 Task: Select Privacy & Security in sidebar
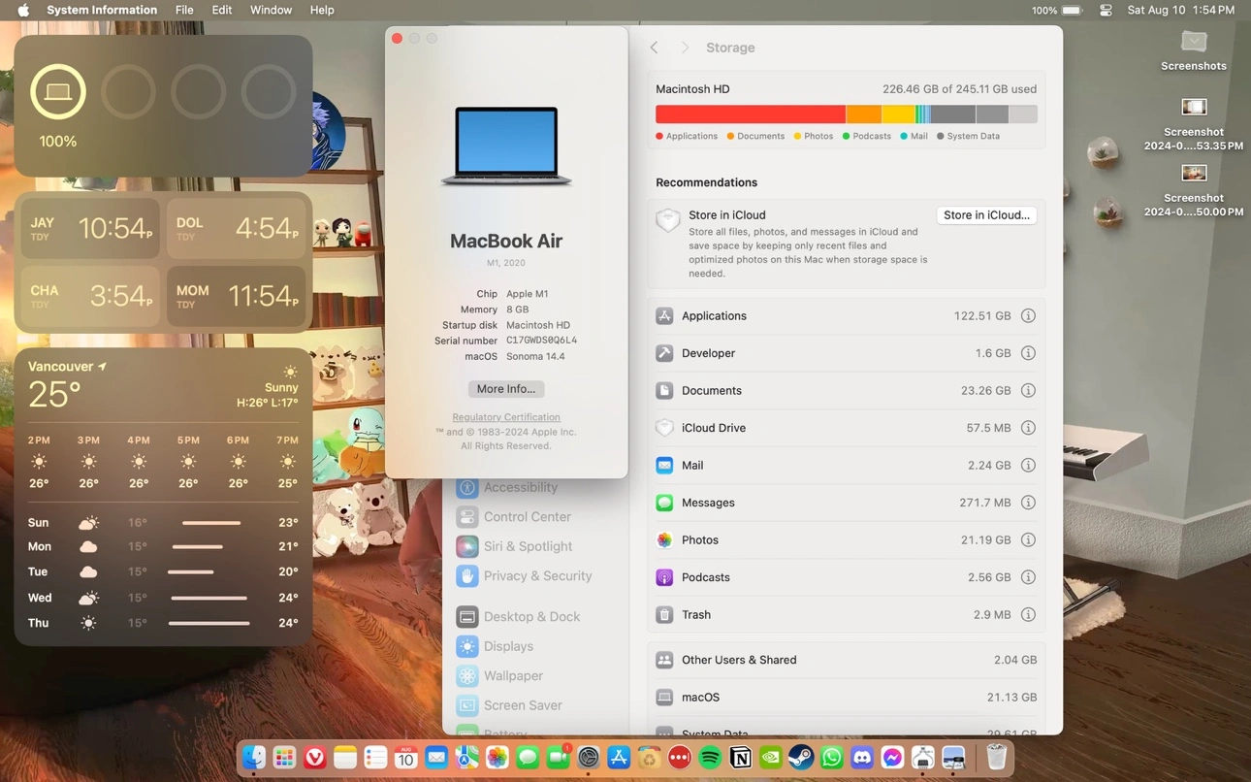(x=537, y=576)
